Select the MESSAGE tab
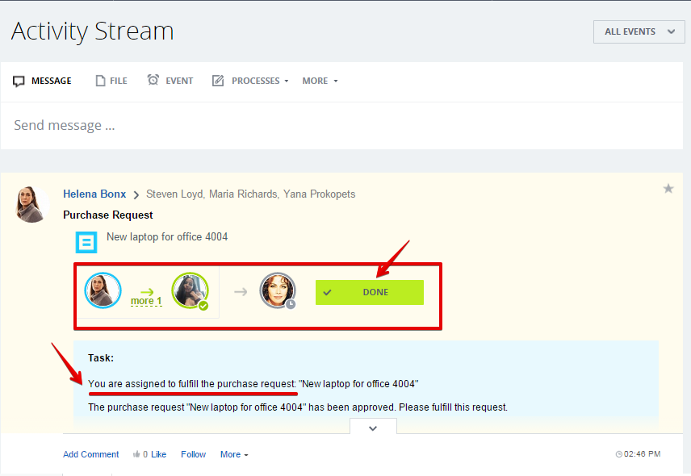The image size is (691, 476). point(42,81)
